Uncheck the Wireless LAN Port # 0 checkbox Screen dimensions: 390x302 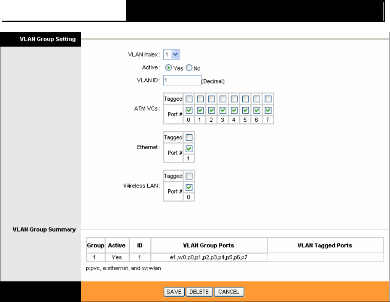(x=189, y=188)
